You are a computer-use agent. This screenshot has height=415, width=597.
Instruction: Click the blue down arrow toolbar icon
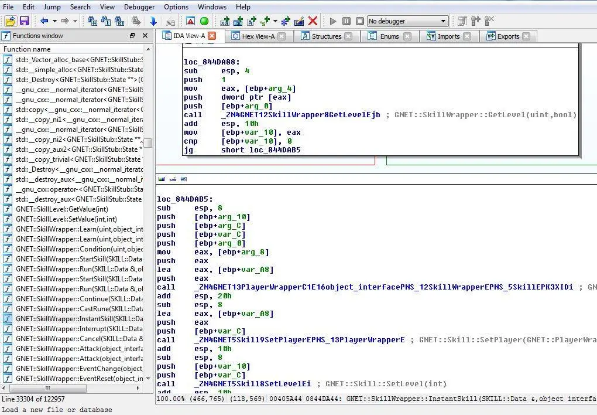pyautogui.click(x=153, y=21)
